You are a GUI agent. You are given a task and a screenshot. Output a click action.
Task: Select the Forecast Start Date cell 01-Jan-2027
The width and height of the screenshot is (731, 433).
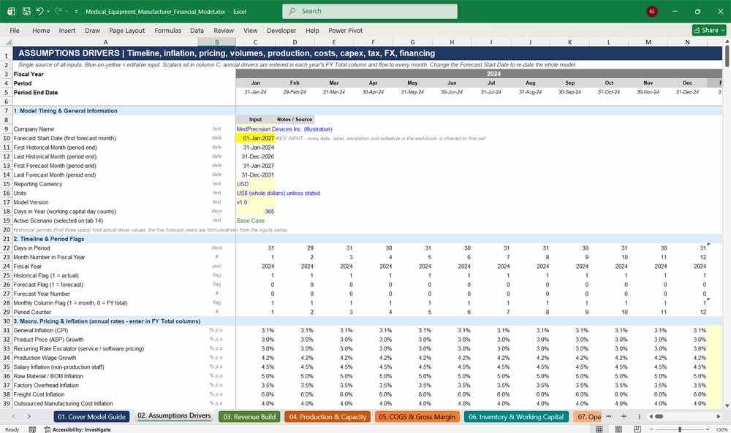(x=255, y=138)
